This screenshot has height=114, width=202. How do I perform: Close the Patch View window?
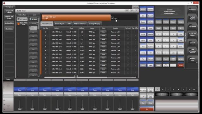(x=136, y=11)
